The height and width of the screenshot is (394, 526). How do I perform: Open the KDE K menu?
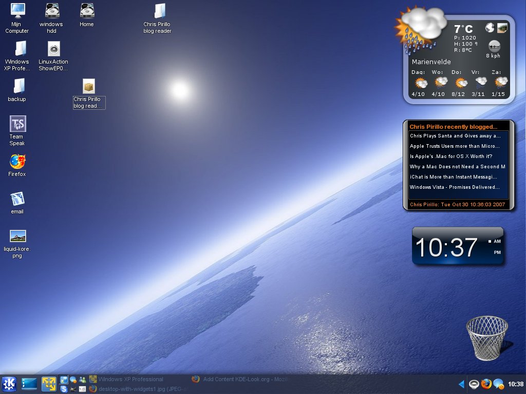pyautogui.click(x=9, y=384)
